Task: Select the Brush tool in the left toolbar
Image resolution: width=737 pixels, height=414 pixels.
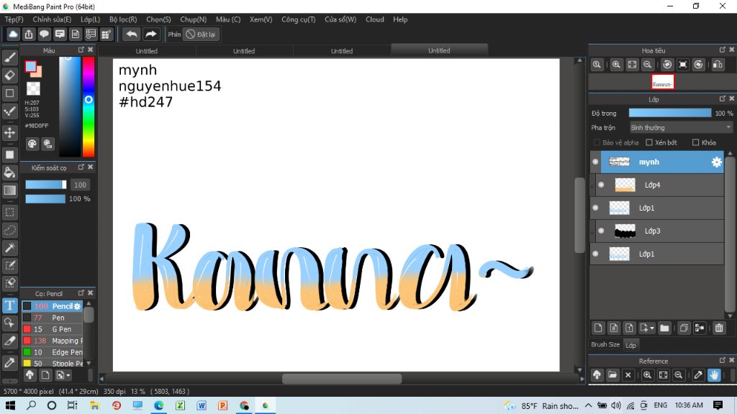Action: click(x=9, y=57)
